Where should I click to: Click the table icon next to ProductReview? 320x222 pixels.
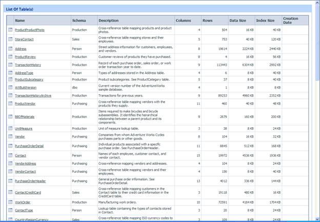point(10,57)
